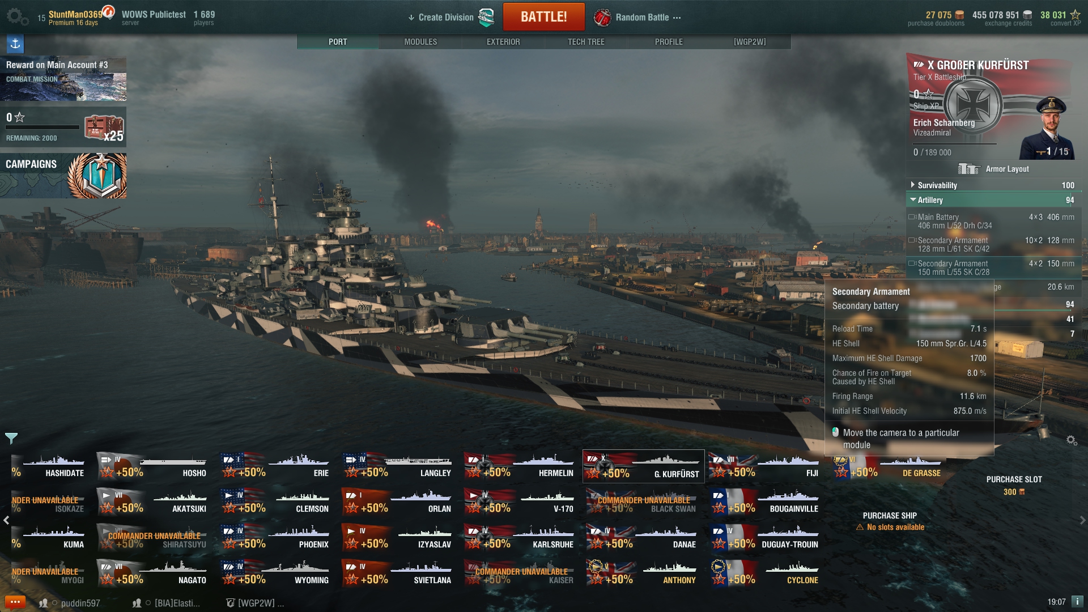Open the settings gear menu
This screenshot has height=612, width=1088.
(17, 17)
